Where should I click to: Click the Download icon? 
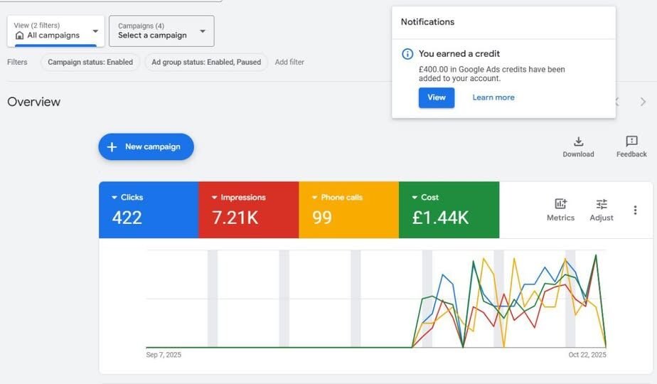[578, 142]
